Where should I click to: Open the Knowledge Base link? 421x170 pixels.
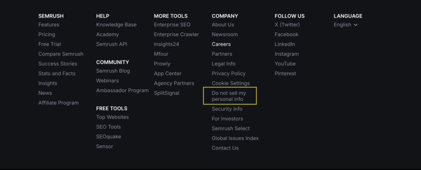click(116, 25)
